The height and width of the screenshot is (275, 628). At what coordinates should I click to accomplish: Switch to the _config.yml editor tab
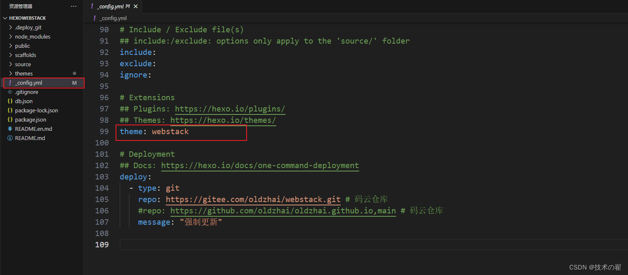(113, 6)
